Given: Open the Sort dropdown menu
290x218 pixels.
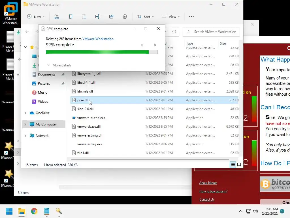Looking at the screenshot, I should pyautogui.click(x=145, y=17).
